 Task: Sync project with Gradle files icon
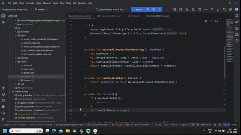coord(199,9)
